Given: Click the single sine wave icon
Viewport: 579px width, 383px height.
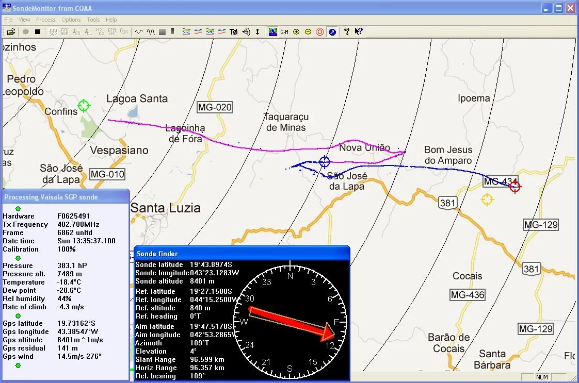Looking at the screenshot, I should [139, 32].
